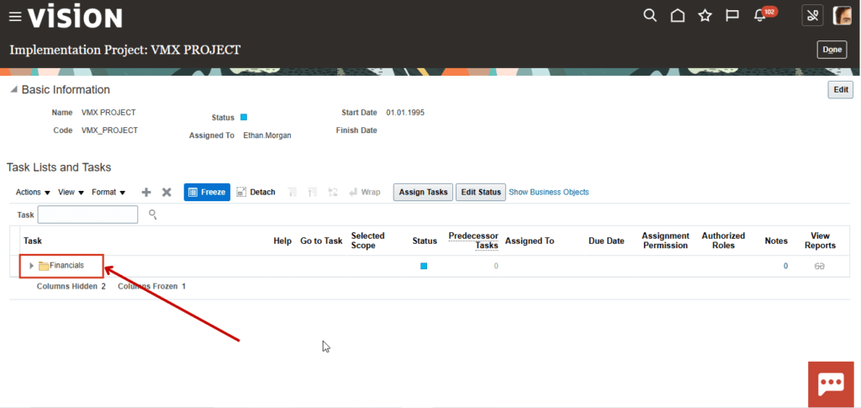
Task: Click the Detach button
Action: point(256,192)
